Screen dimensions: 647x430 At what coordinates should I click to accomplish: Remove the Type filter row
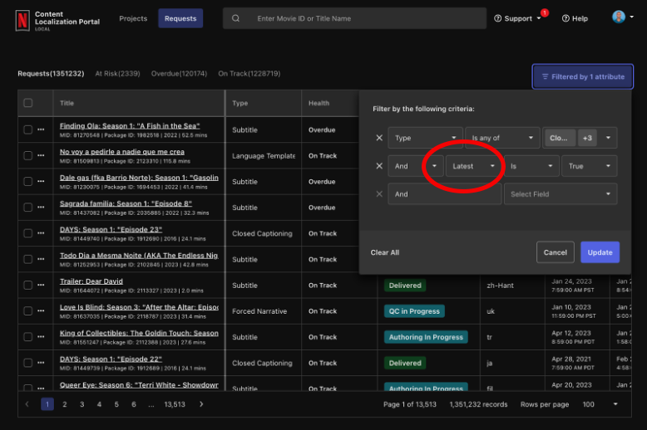click(x=379, y=138)
